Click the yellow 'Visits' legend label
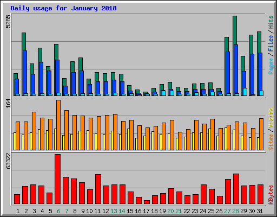This screenshot has height=217, width=277. tap(271, 118)
